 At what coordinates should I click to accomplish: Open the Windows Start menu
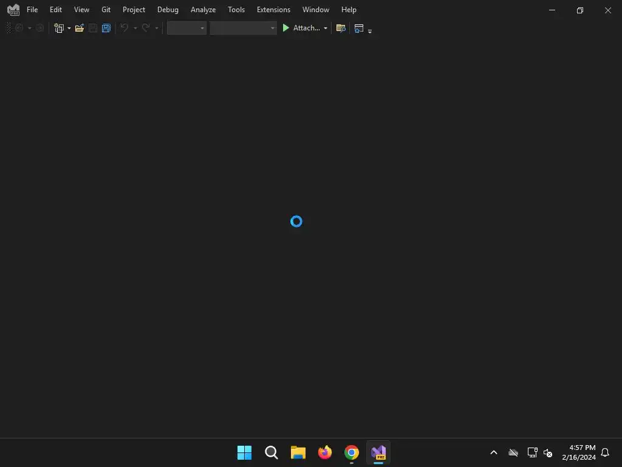pyautogui.click(x=244, y=452)
